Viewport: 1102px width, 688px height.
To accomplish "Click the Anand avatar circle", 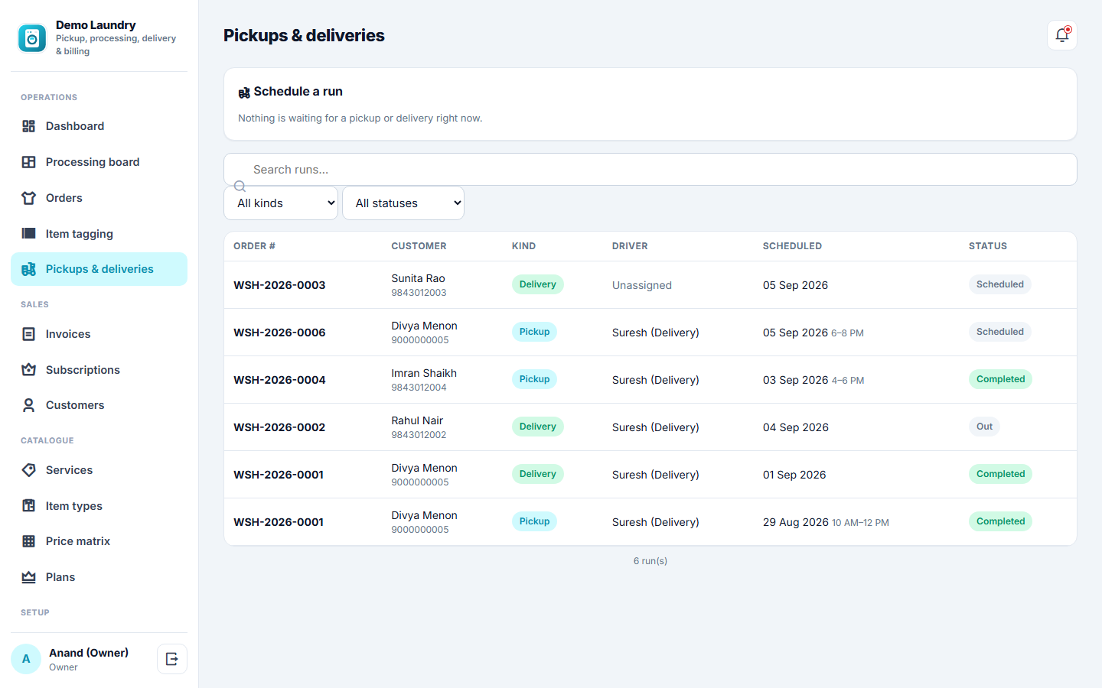I will click(x=26, y=659).
